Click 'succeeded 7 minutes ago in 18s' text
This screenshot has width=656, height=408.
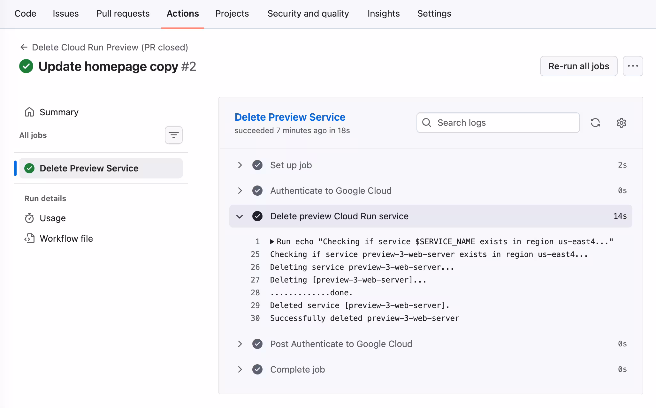(x=292, y=131)
